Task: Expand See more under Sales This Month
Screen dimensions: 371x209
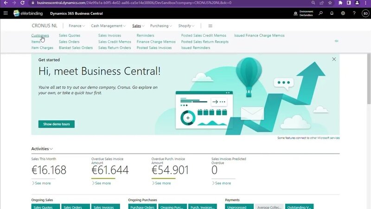Action: tap(41, 183)
